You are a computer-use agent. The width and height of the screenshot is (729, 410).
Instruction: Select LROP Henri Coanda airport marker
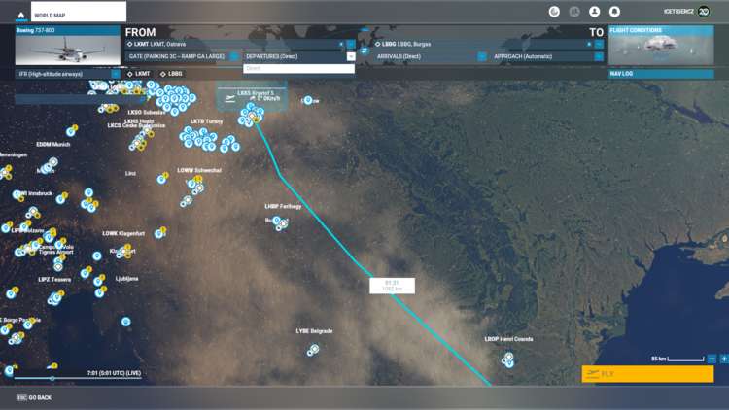click(x=508, y=358)
